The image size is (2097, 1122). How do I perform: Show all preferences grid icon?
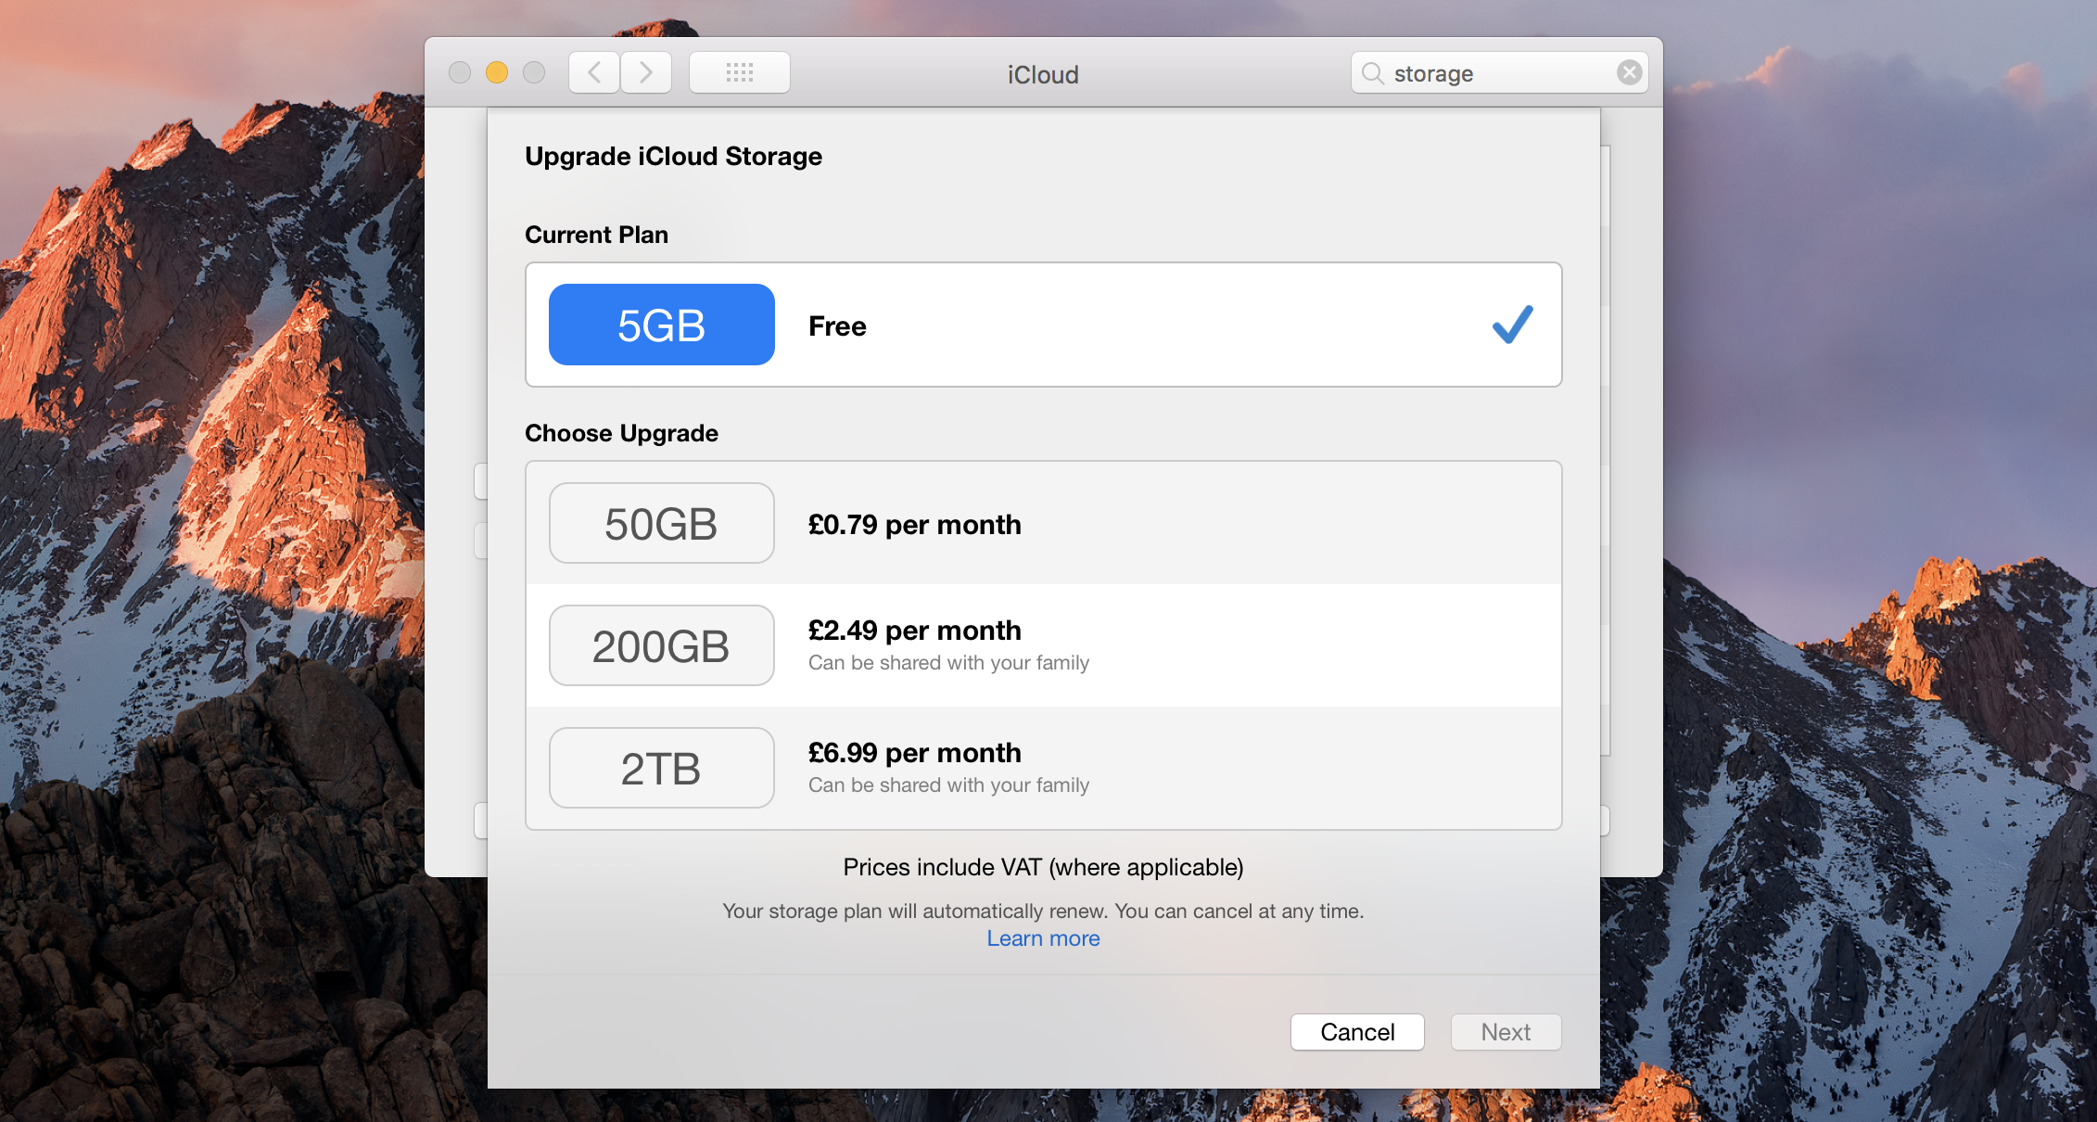[x=740, y=72]
